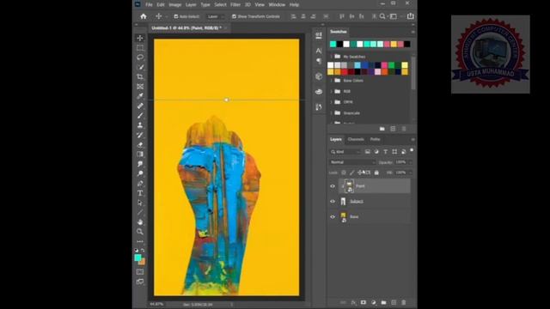
Task: Open the Opacity value dropdown arrow
Action: tap(410, 162)
